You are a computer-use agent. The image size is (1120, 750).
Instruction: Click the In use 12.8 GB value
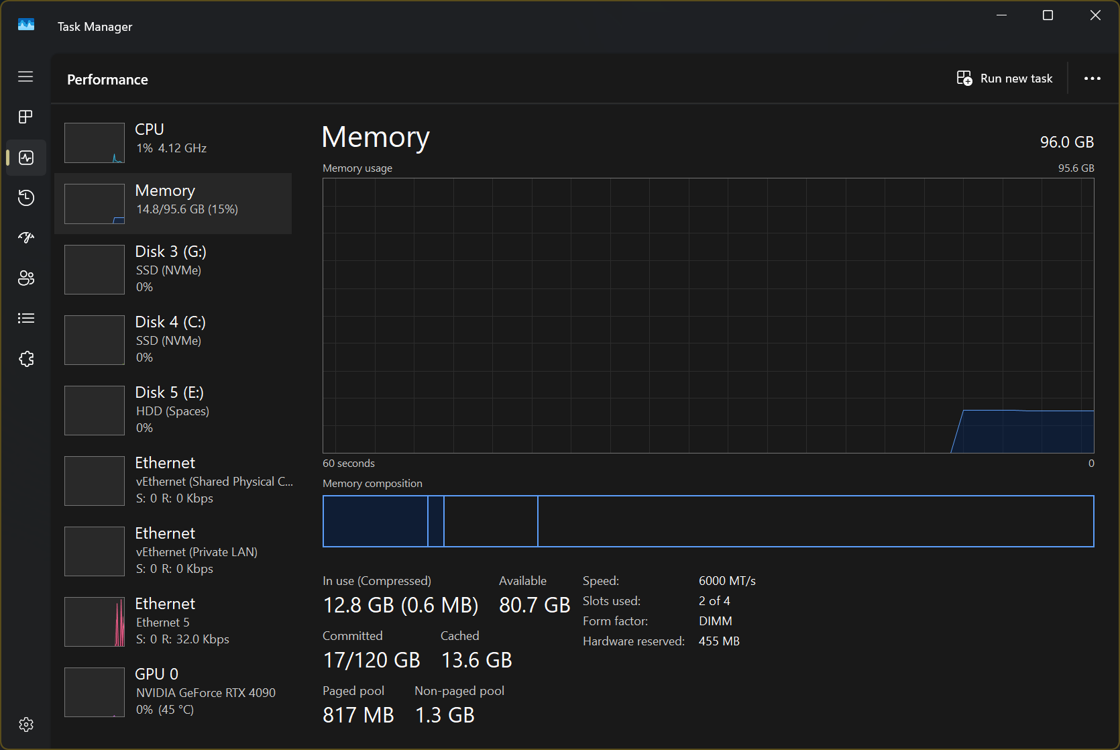pos(400,605)
